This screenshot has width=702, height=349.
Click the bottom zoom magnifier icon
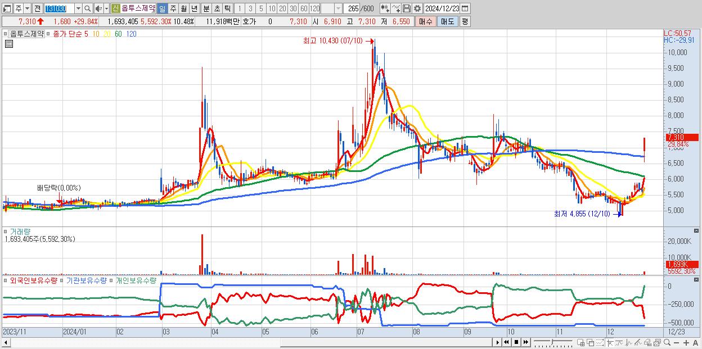[667, 342]
